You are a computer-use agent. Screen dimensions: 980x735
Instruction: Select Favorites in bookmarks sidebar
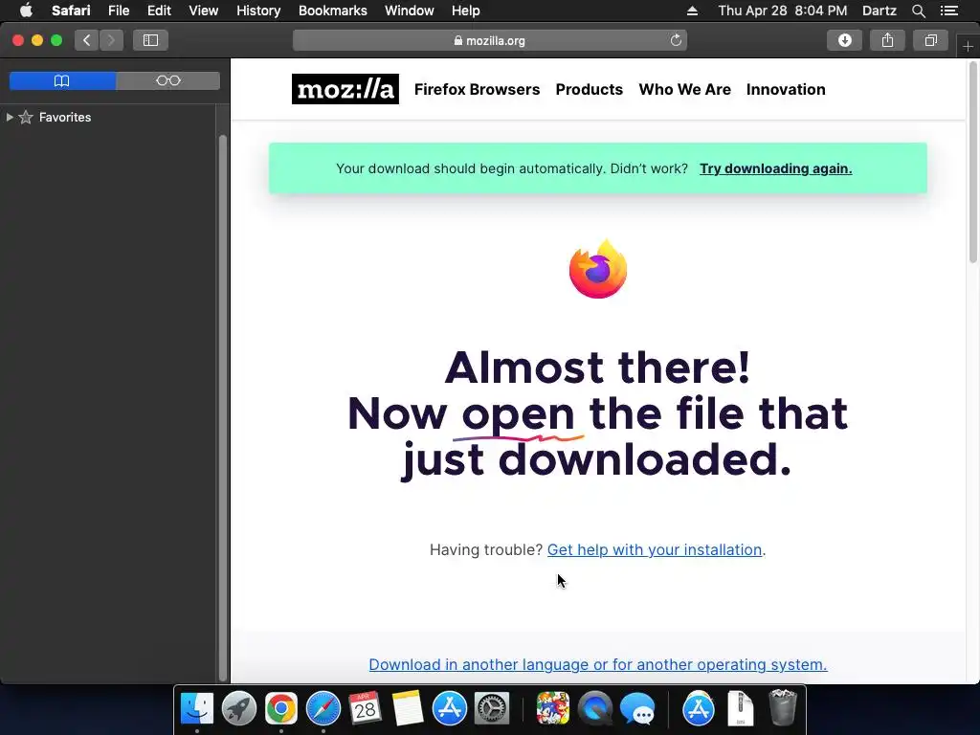click(x=65, y=117)
